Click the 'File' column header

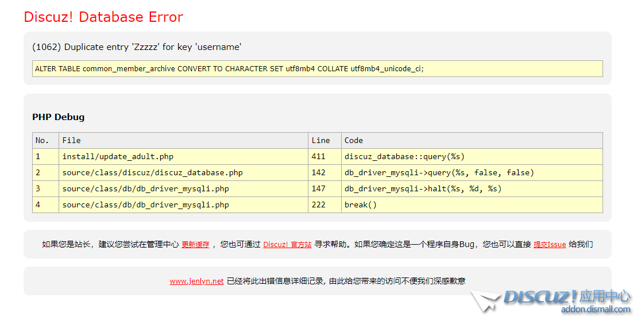pos(184,140)
